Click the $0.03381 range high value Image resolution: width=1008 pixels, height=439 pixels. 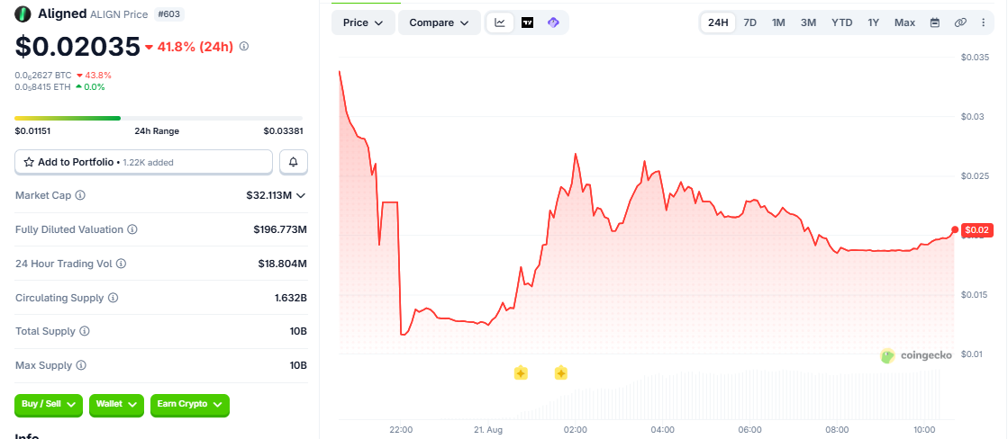point(283,131)
